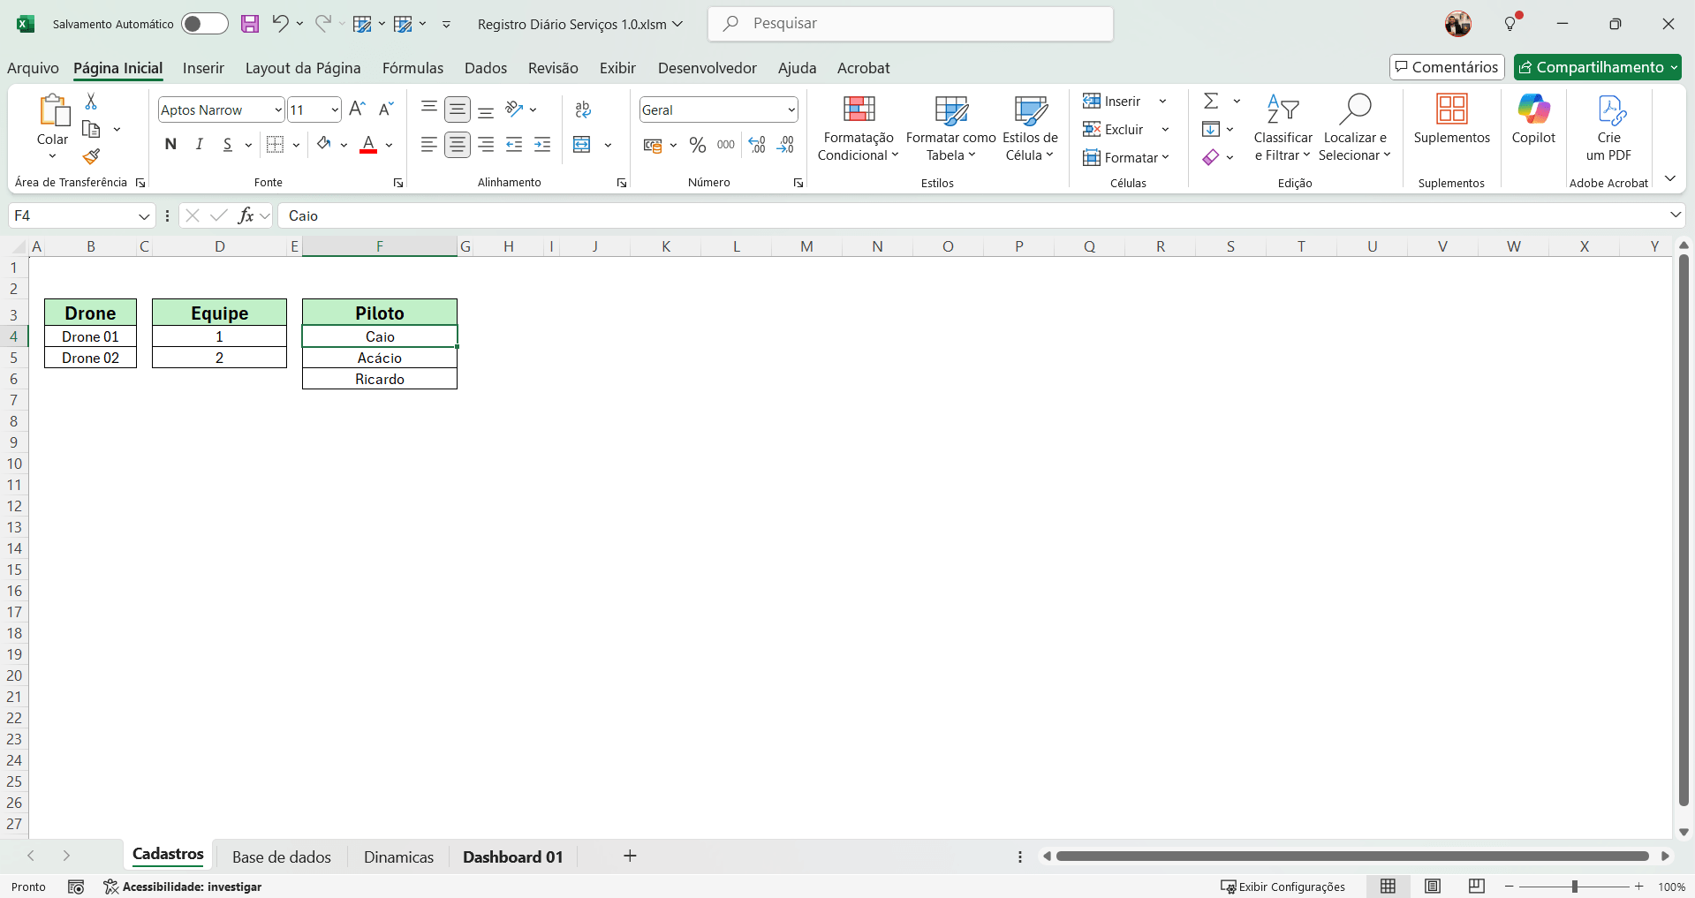Viewport: 1695px width, 898px height.
Task: Switch to Page Layout view icon
Action: point(1433,887)
